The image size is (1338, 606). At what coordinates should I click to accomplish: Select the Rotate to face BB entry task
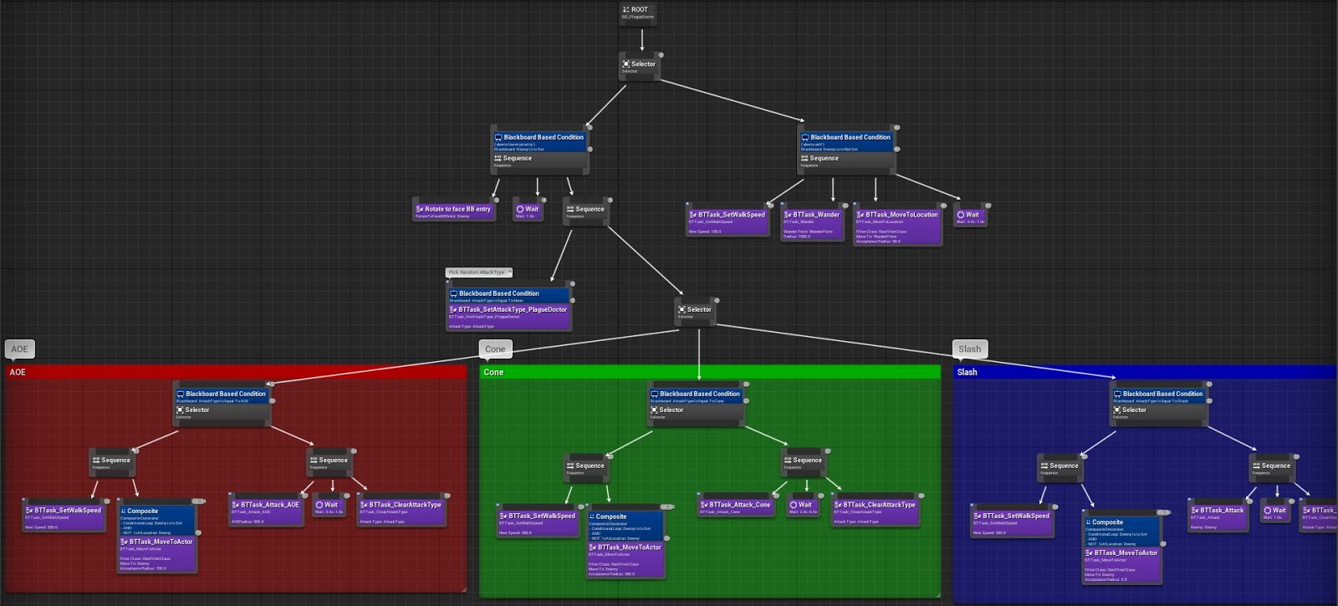[455, 211]
